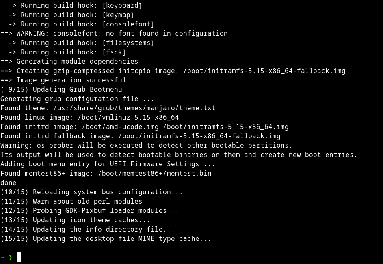Click '(12/15) Probing GDK-Pixbuf loader modules' line
383x264 pixels.
[89, 210]
